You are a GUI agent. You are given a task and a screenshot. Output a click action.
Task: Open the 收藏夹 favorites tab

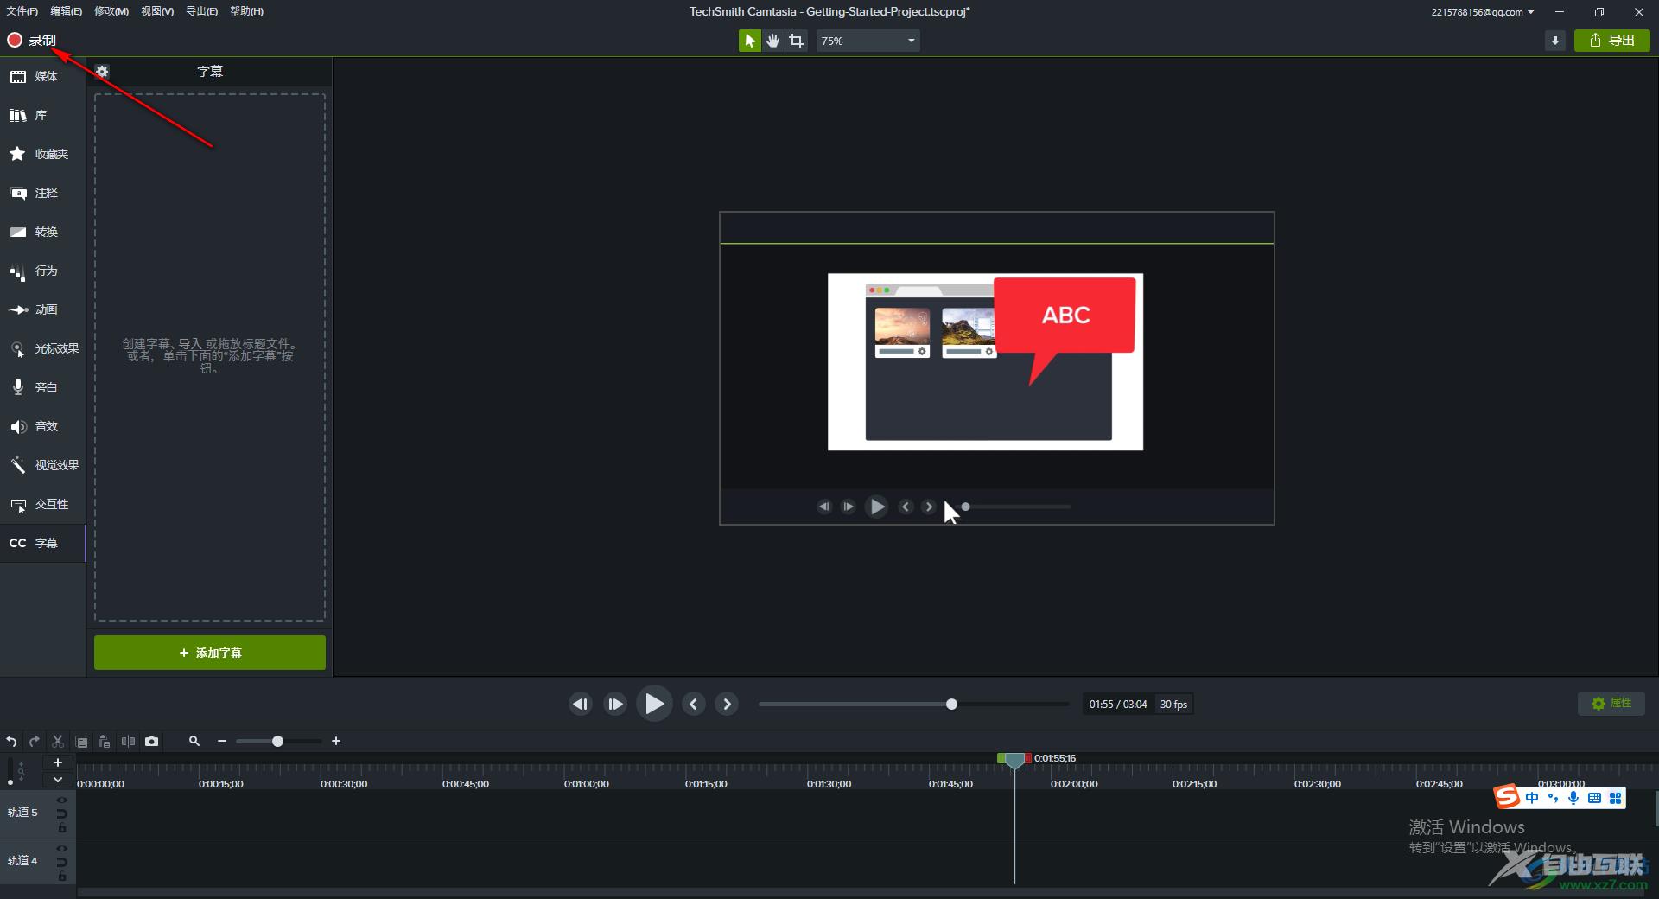(43, 154)
